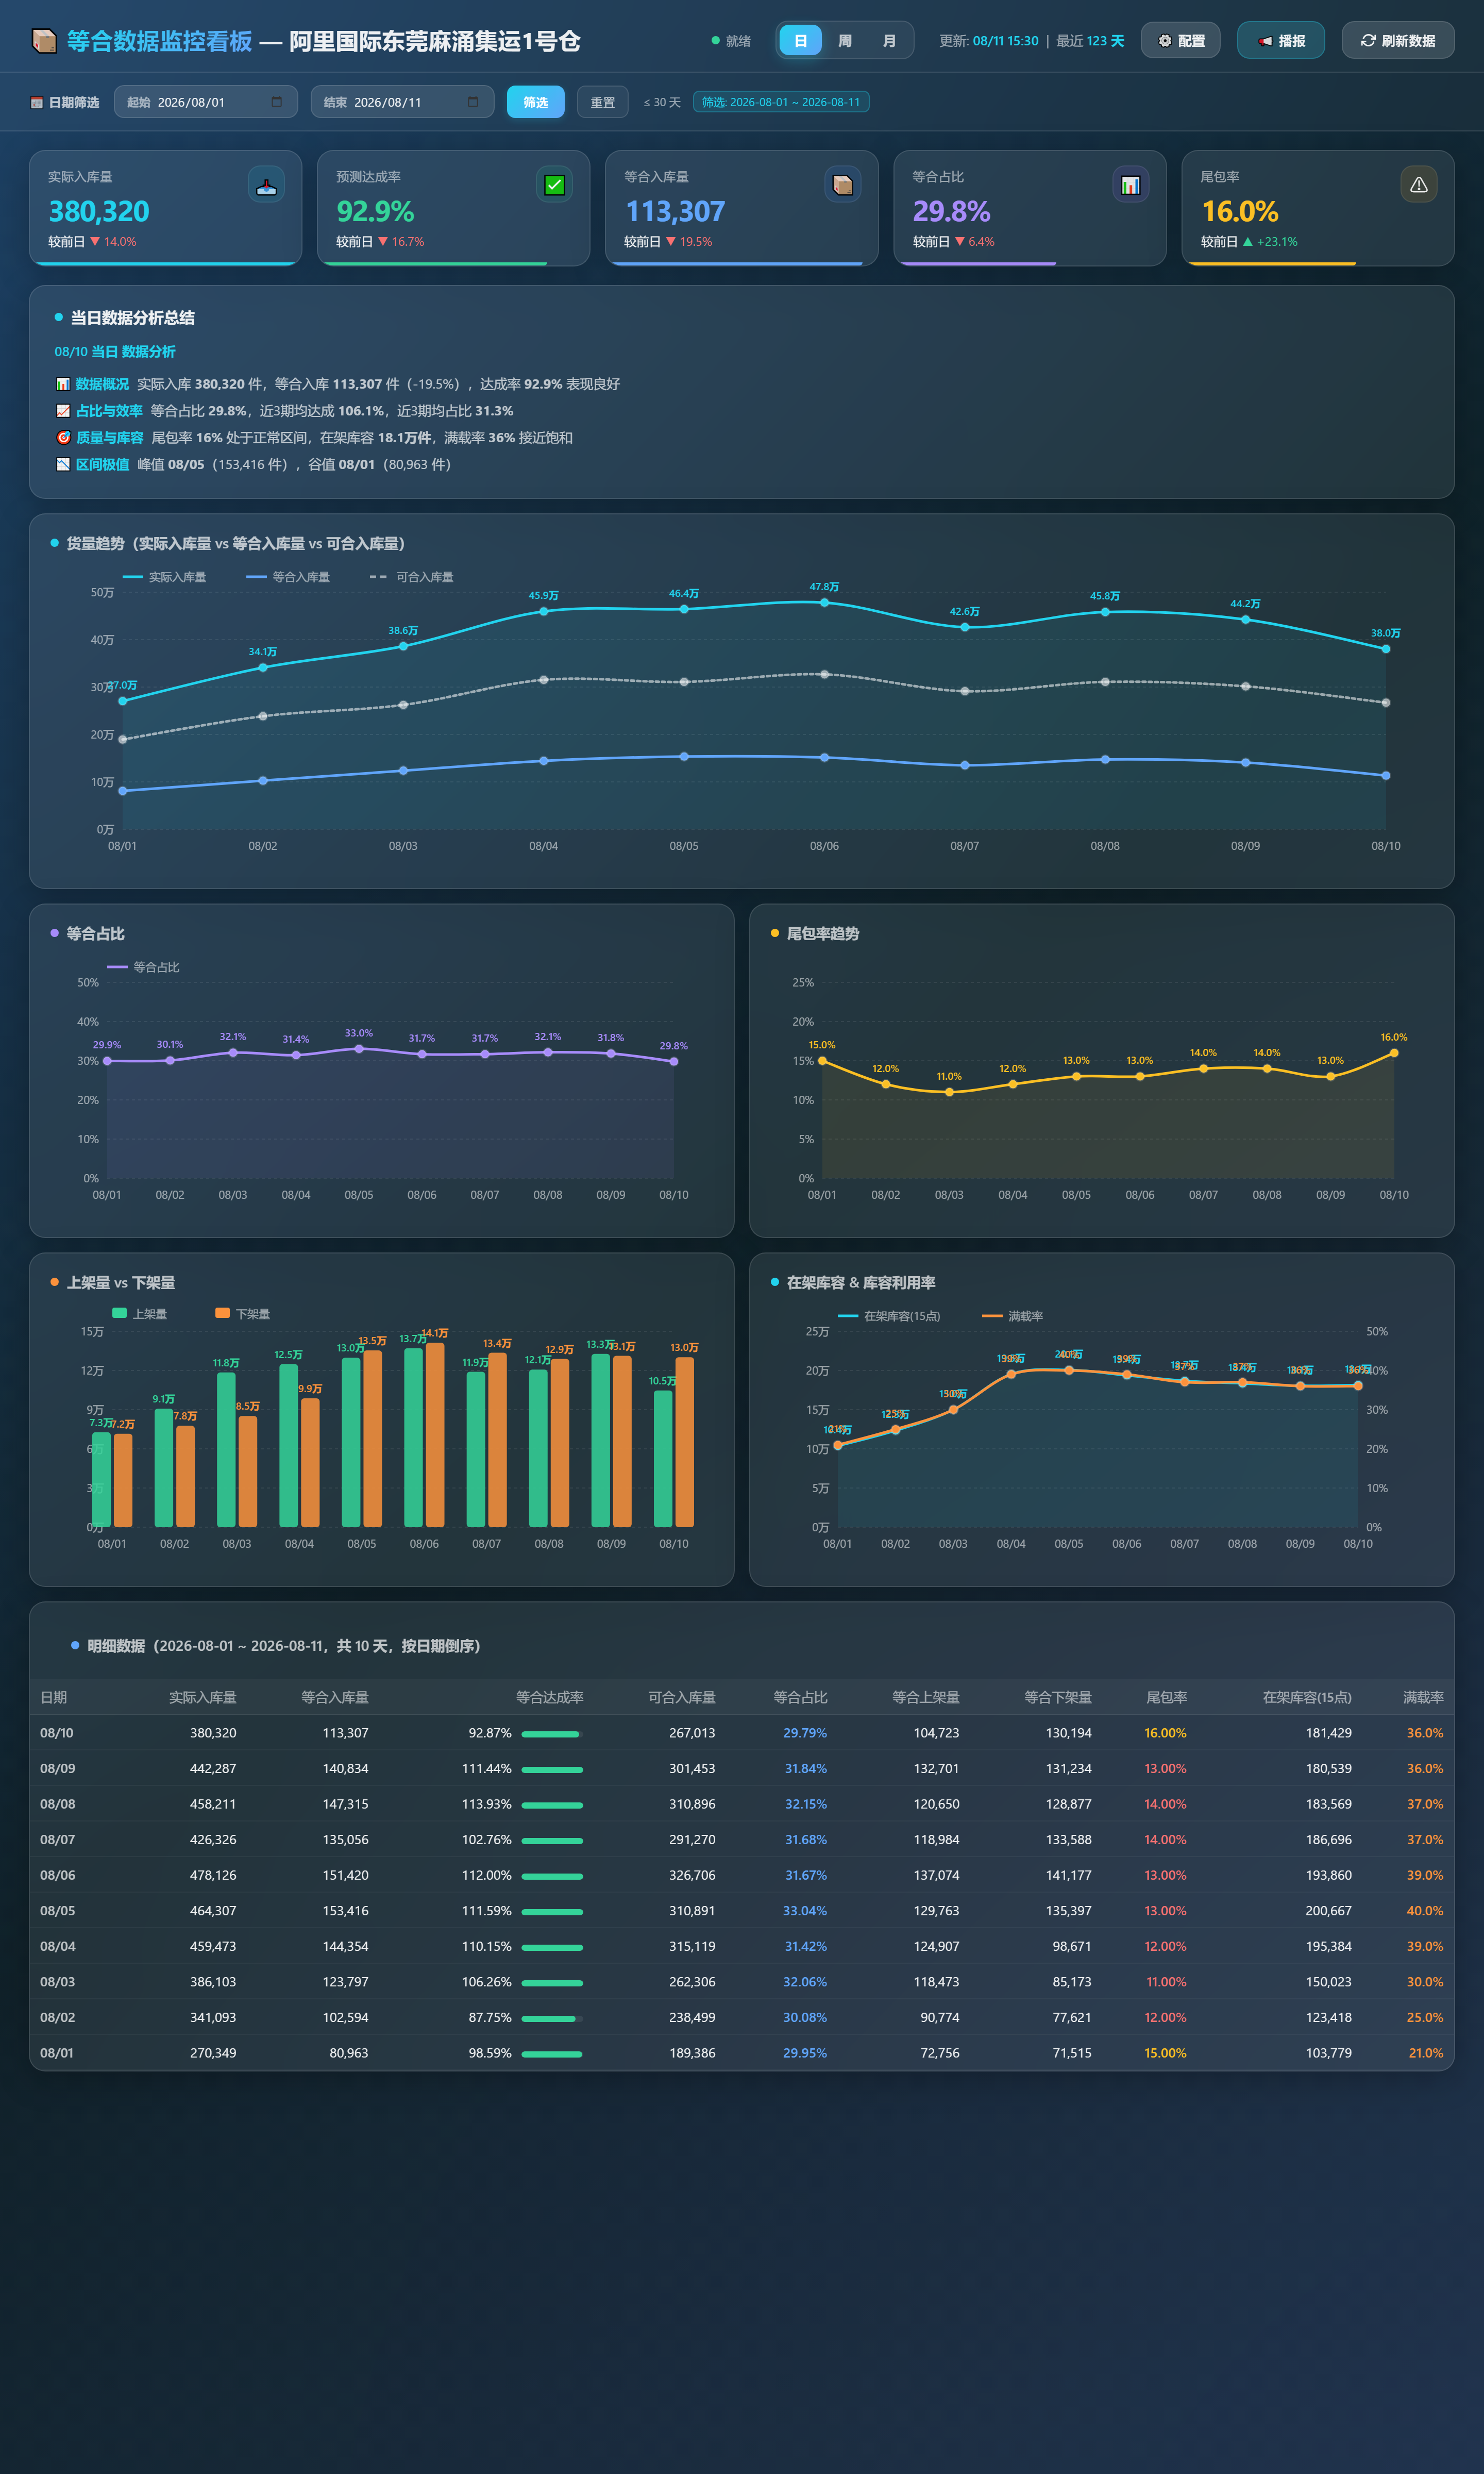Viewport: 1484px width, 2474px height.
Task: Click the 在架库容(15点) column header
Action: [1307, 1697]
